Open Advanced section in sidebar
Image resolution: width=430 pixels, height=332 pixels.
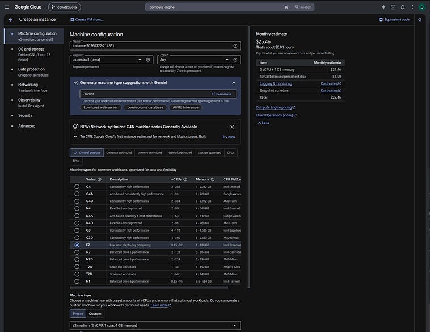27,126
